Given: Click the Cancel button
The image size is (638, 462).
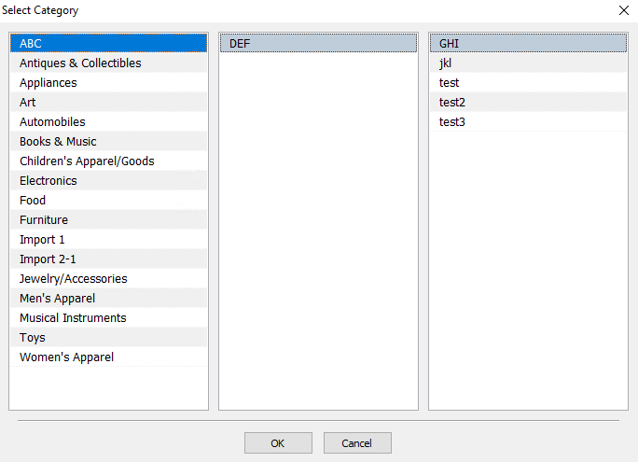Looking at the screenshot, I should click(357, 443).
